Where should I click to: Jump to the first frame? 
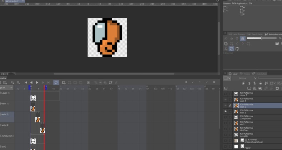click(26, 82)
